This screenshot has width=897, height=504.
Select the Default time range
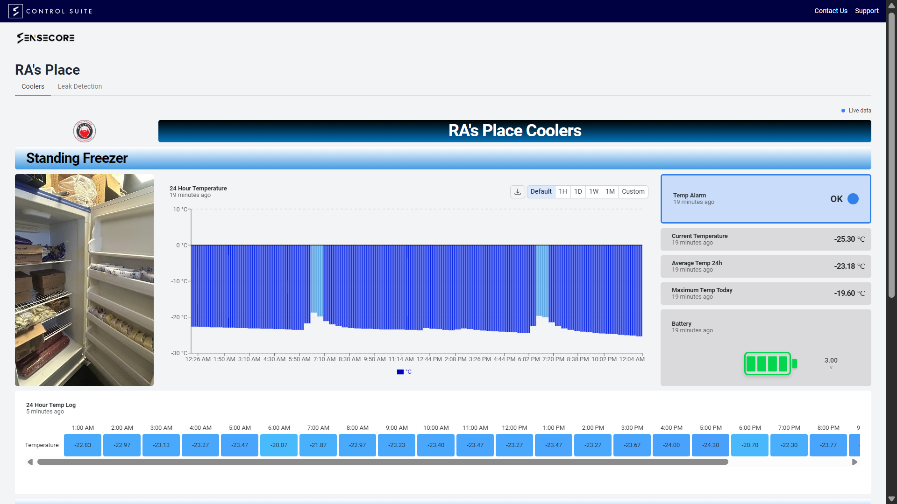(x=541, y=192)
